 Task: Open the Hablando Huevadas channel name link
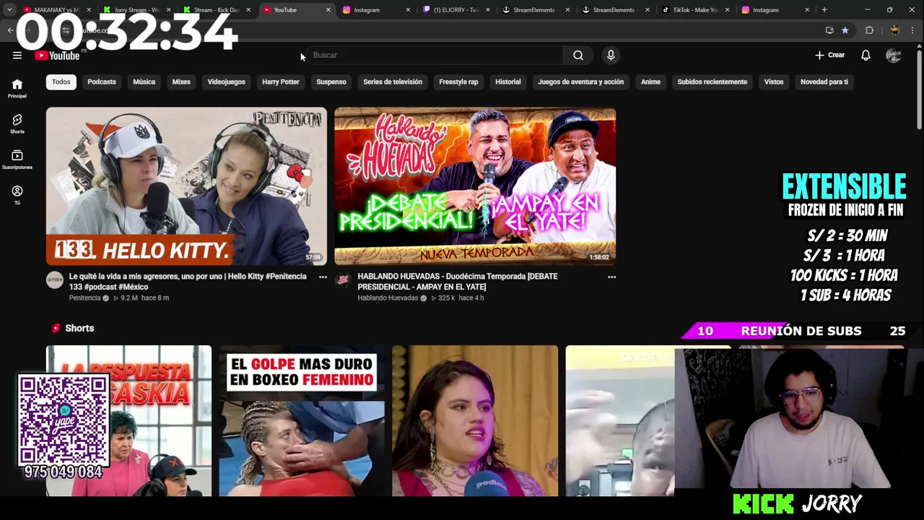coord(388,298)
